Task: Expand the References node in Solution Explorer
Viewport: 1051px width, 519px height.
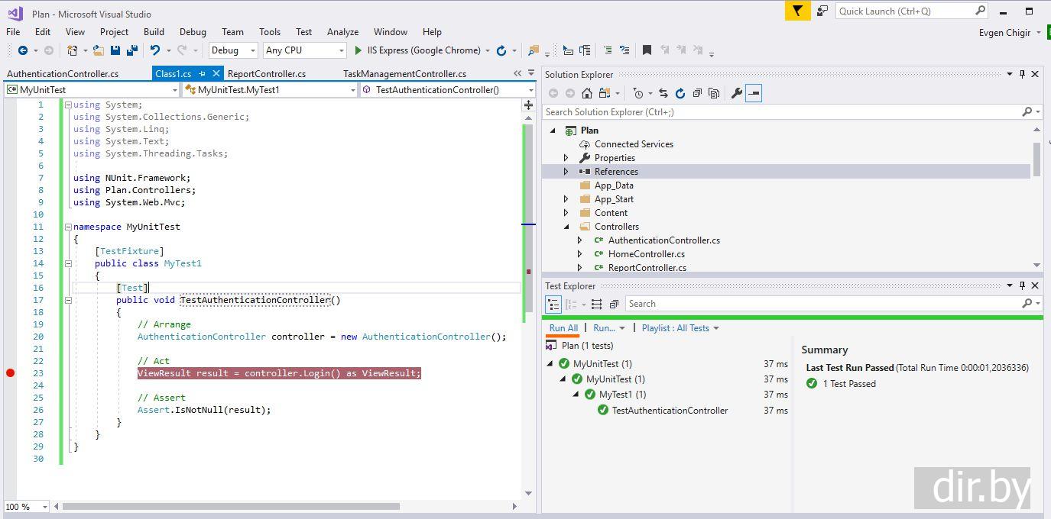Action: [566, 172]
